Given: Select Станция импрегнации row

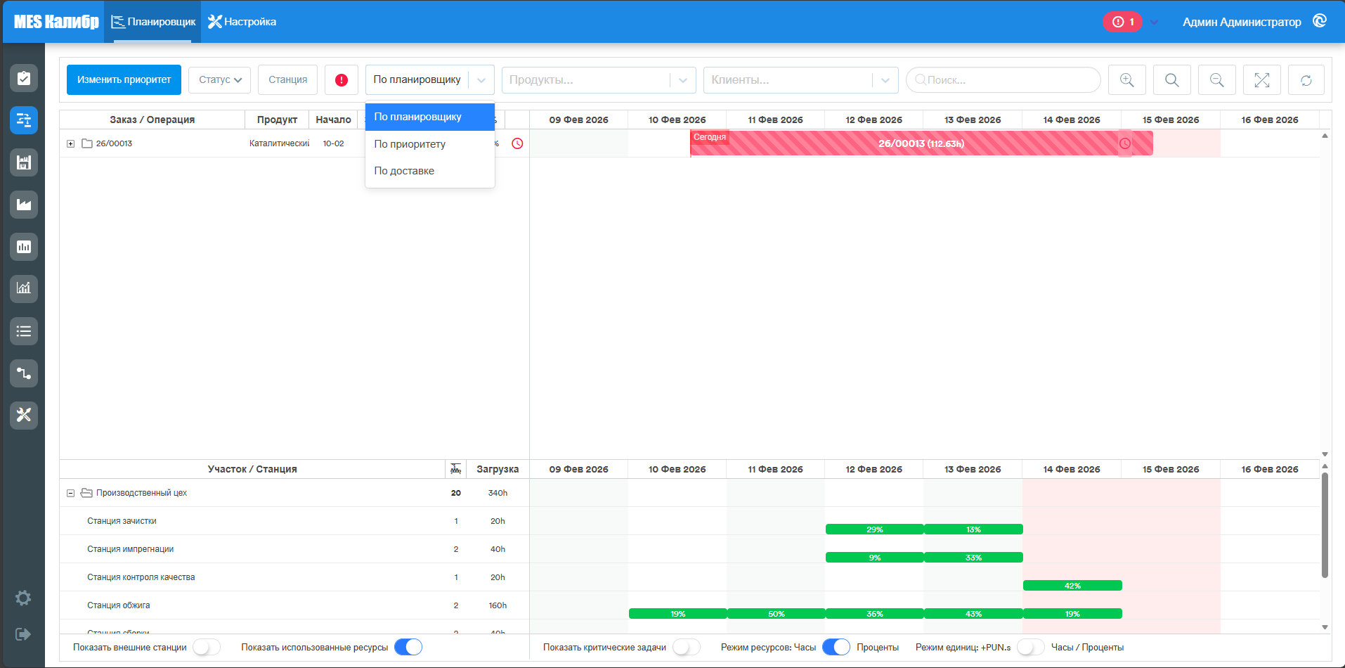Looking at the screenshot, I should coord(294,549).
